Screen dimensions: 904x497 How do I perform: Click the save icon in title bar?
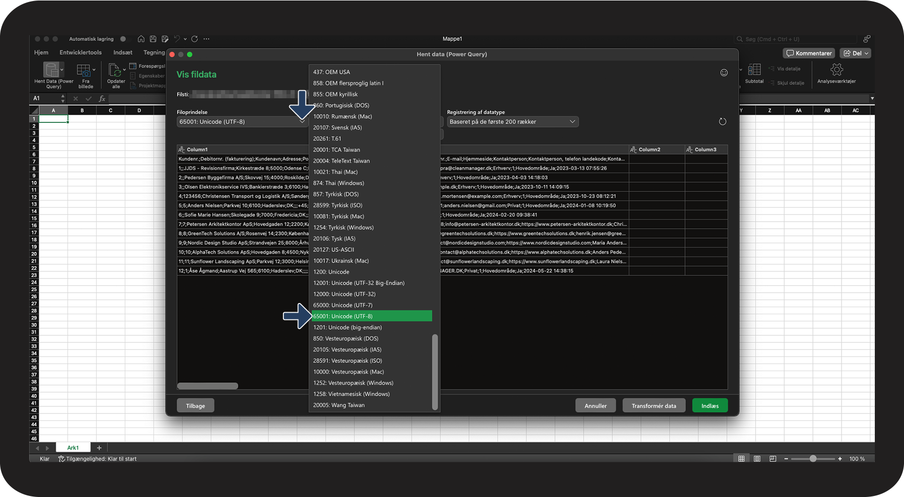pyautogui.click(x=153, y=39)
